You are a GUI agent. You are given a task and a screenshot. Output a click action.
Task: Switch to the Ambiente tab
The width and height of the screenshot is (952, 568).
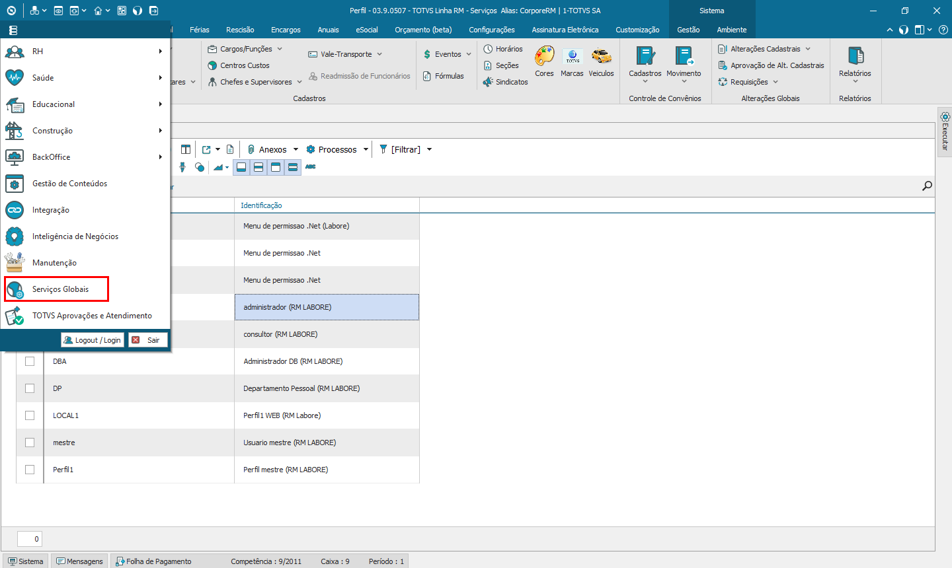point(732,30)
